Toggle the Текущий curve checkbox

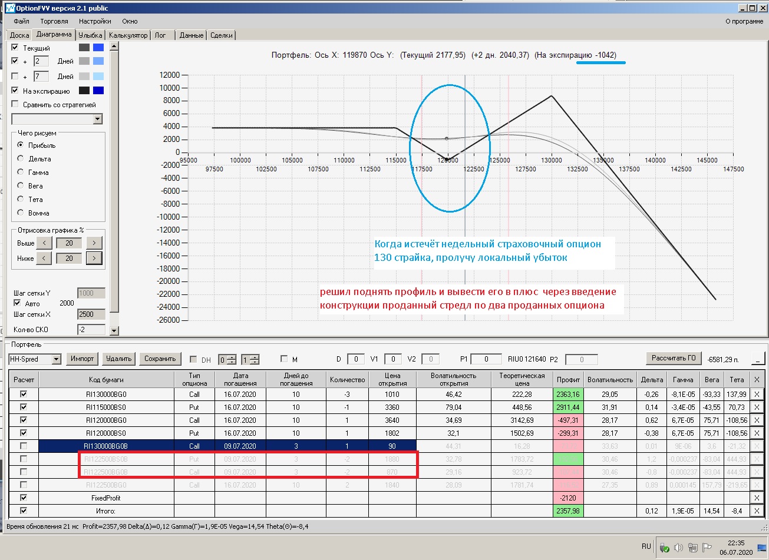click(15, 48)
